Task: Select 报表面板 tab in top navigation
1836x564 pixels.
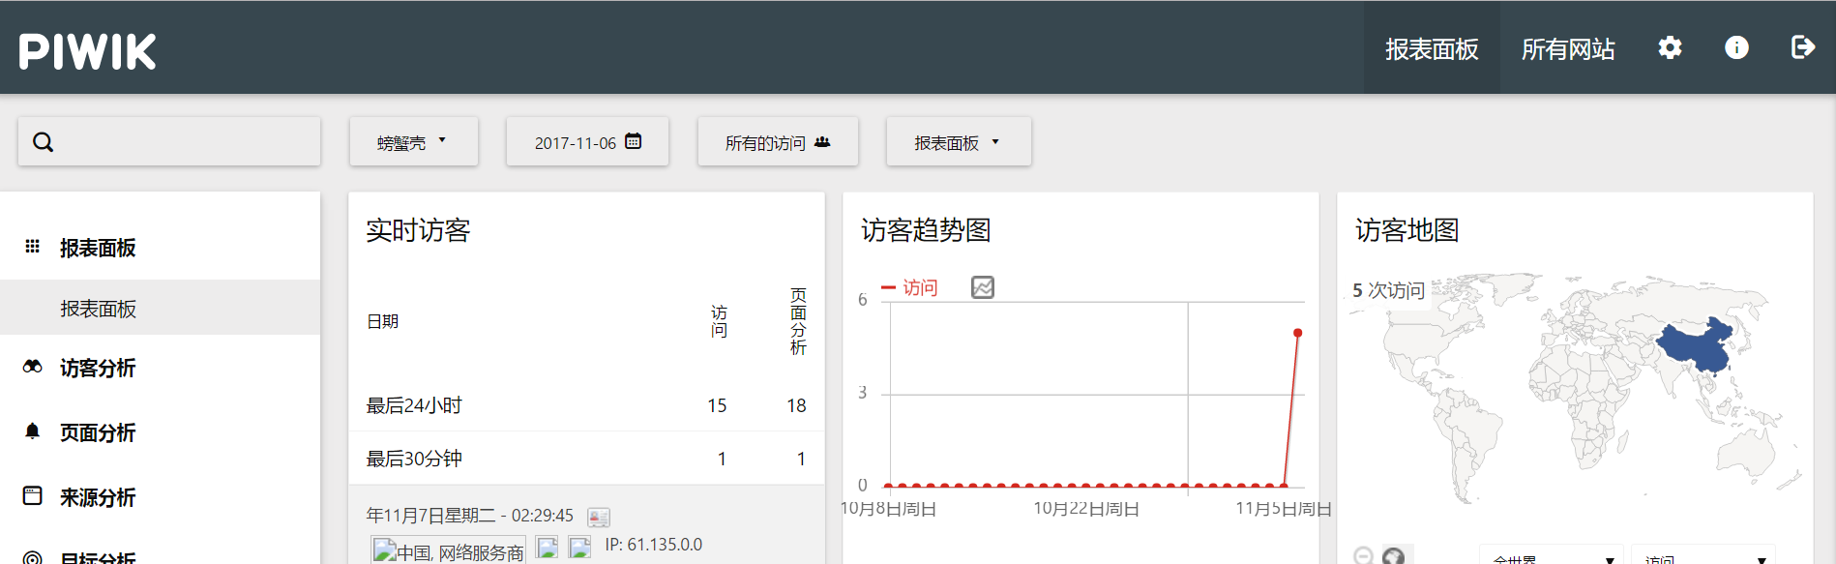Action: pyautogui.click(x=1431, y=48)
